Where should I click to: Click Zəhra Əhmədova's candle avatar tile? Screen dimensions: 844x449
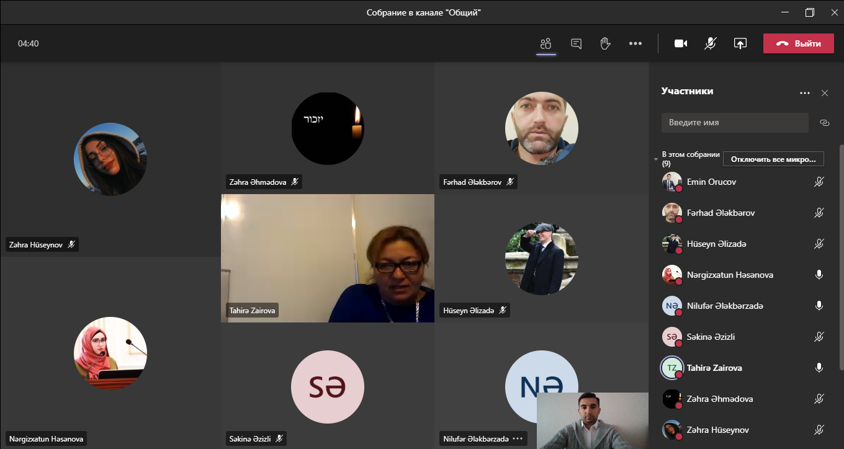coord(328,128)
